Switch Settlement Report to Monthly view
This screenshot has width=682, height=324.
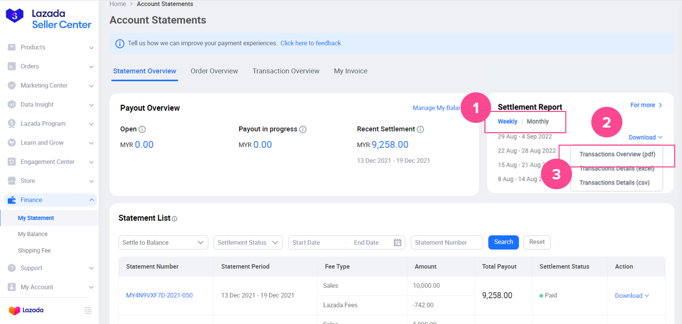click(x=537, y=121)
